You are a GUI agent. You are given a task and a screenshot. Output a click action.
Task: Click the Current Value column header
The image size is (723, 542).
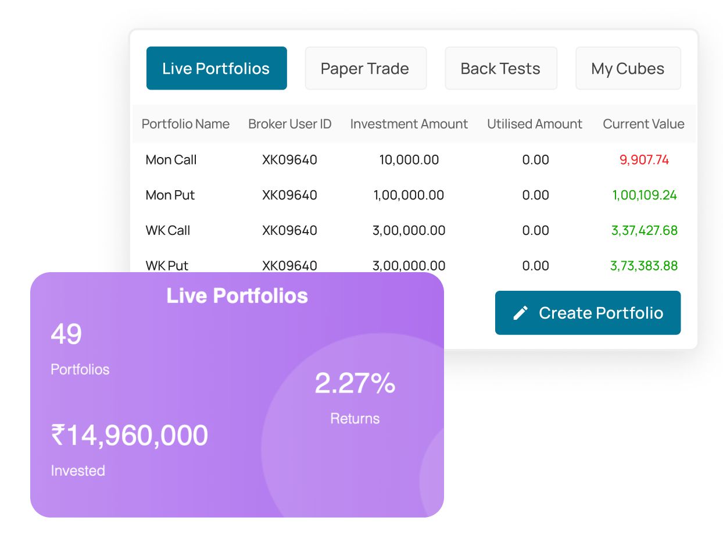(643, 124)
